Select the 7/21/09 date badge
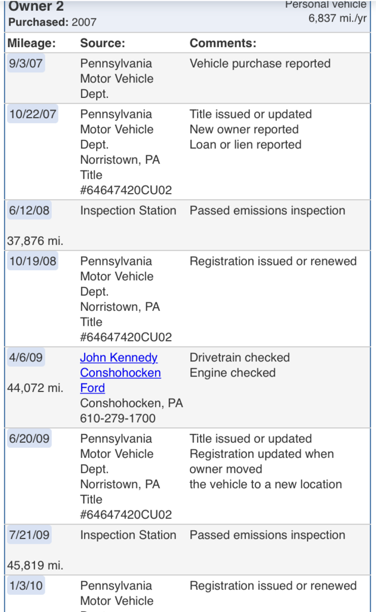 [x=29, y=535]
